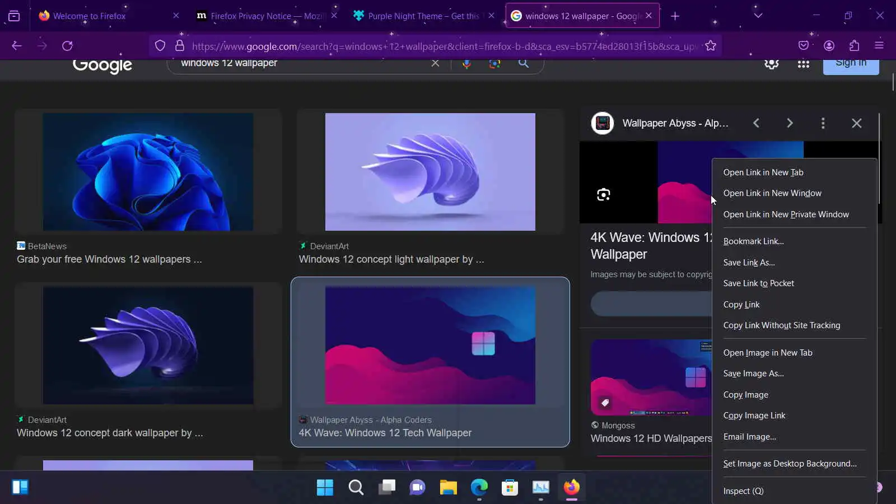Screen dimensions: 896x504
Task: Close the image preview panel
Action: pos(857,123)
